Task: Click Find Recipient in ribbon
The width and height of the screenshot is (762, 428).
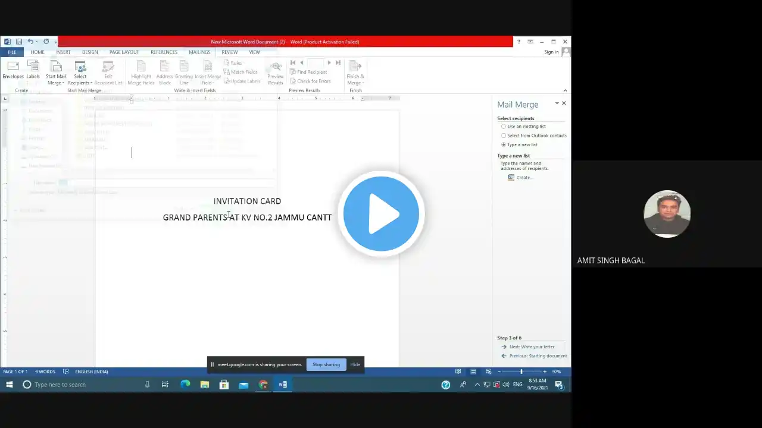Action: [x=308, y=72]
